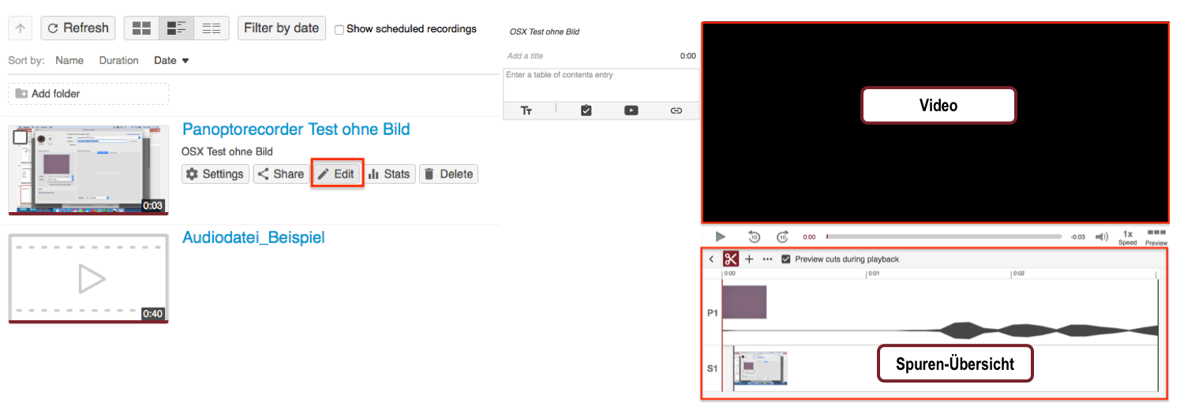Open the 1x Speed selector
1180x414 pixels.
[1127, 237]
